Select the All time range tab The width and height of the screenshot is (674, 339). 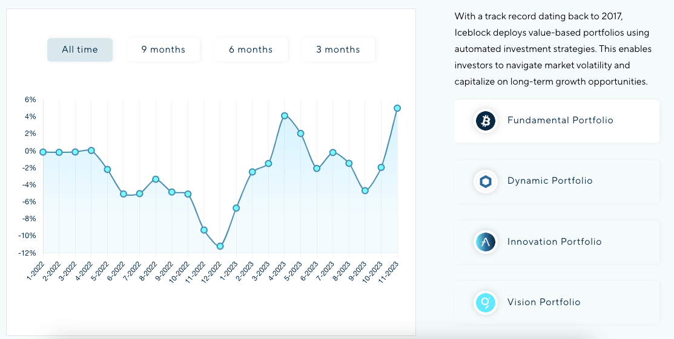point(80,50)
